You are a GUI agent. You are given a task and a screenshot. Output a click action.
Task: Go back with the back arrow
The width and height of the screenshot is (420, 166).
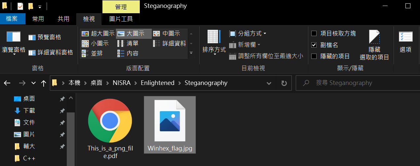[x=7, y=83]
